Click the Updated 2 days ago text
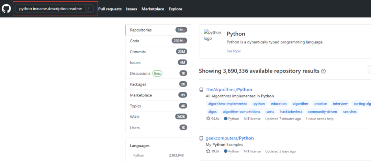 pos(280,151)
